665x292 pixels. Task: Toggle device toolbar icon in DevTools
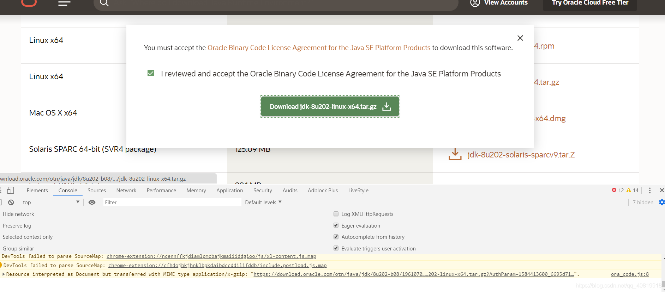pos(11,190)
